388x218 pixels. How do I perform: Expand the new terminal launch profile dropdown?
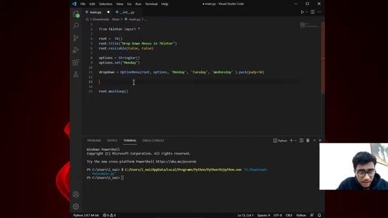[x=295, y=140]
